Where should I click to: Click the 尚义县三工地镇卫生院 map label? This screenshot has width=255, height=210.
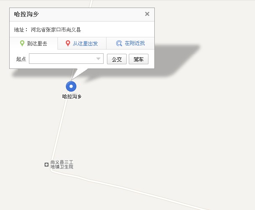62,165
